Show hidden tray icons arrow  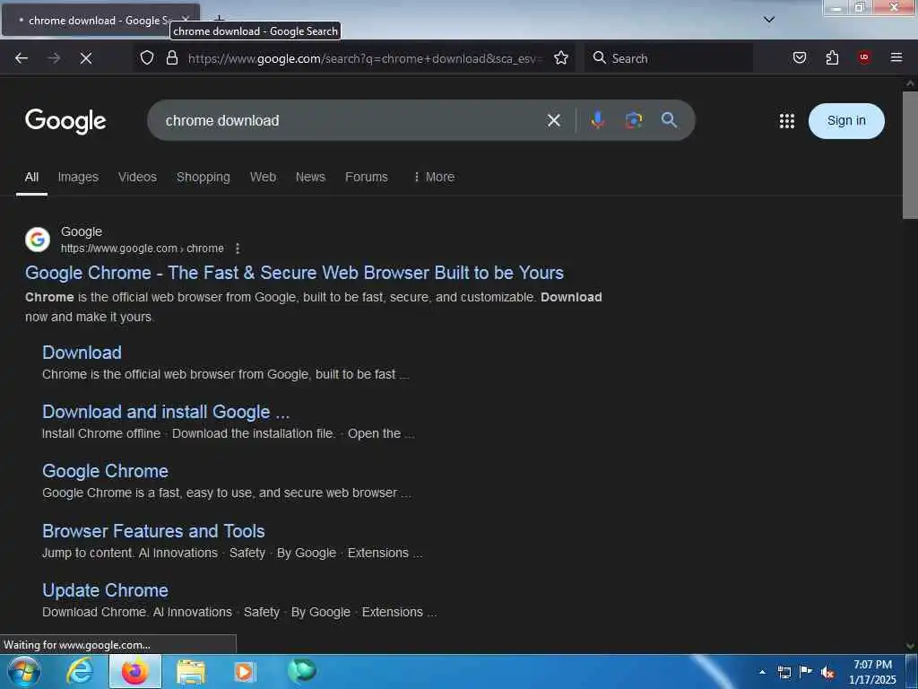point(762,672)
